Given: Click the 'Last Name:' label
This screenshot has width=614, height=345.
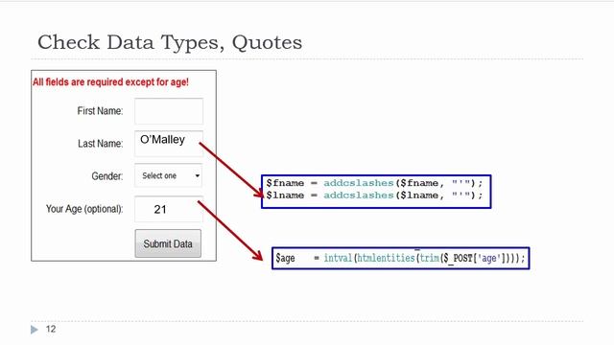Looking at the screenshot, I should coord(100,144).
